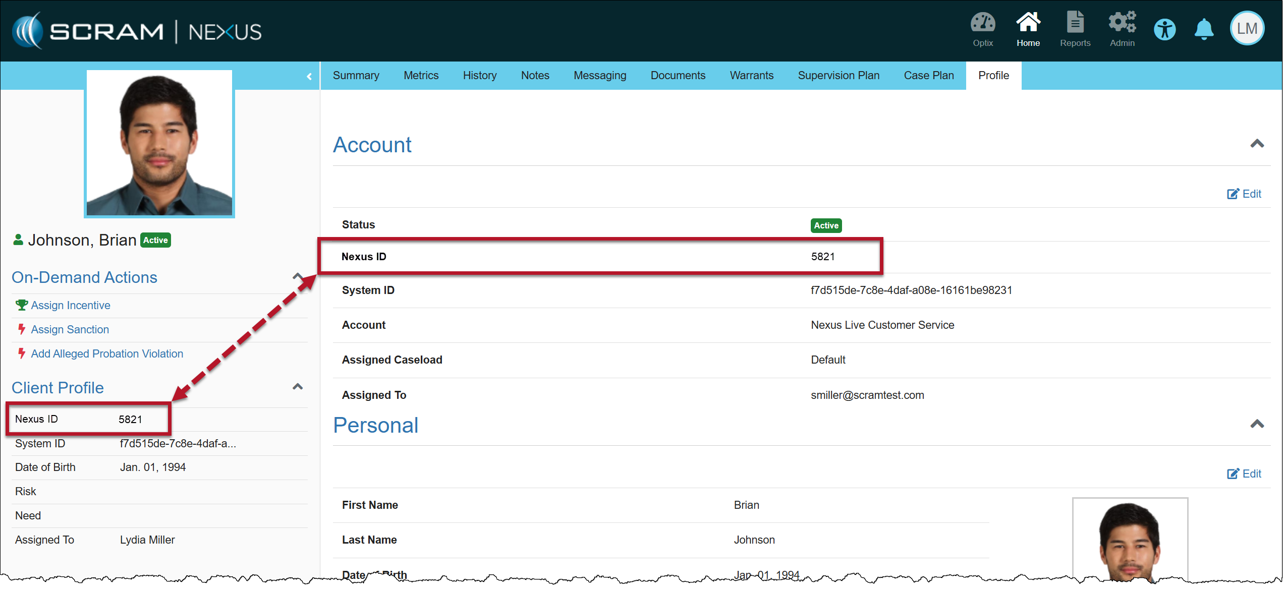Click Edit in the Account section
Image resolution: width=1284 pixels, height=590 pixels.
tap(1244, 194)
